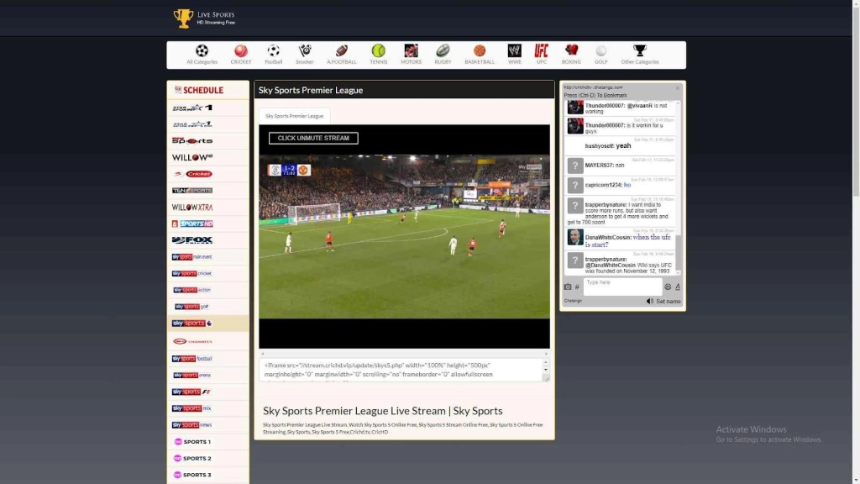Click the Chatango link in chat footer
The image size is (860, 484).
tap(573, 301)
